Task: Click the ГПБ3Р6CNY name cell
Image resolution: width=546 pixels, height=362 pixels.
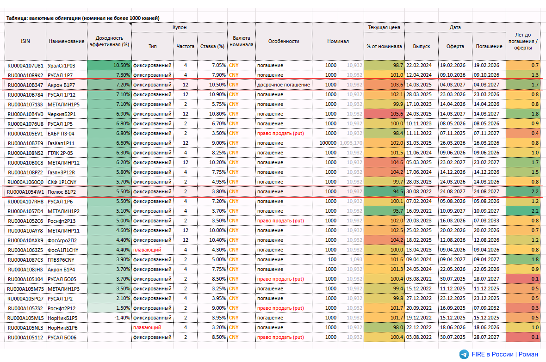Action: click(67, 260)
